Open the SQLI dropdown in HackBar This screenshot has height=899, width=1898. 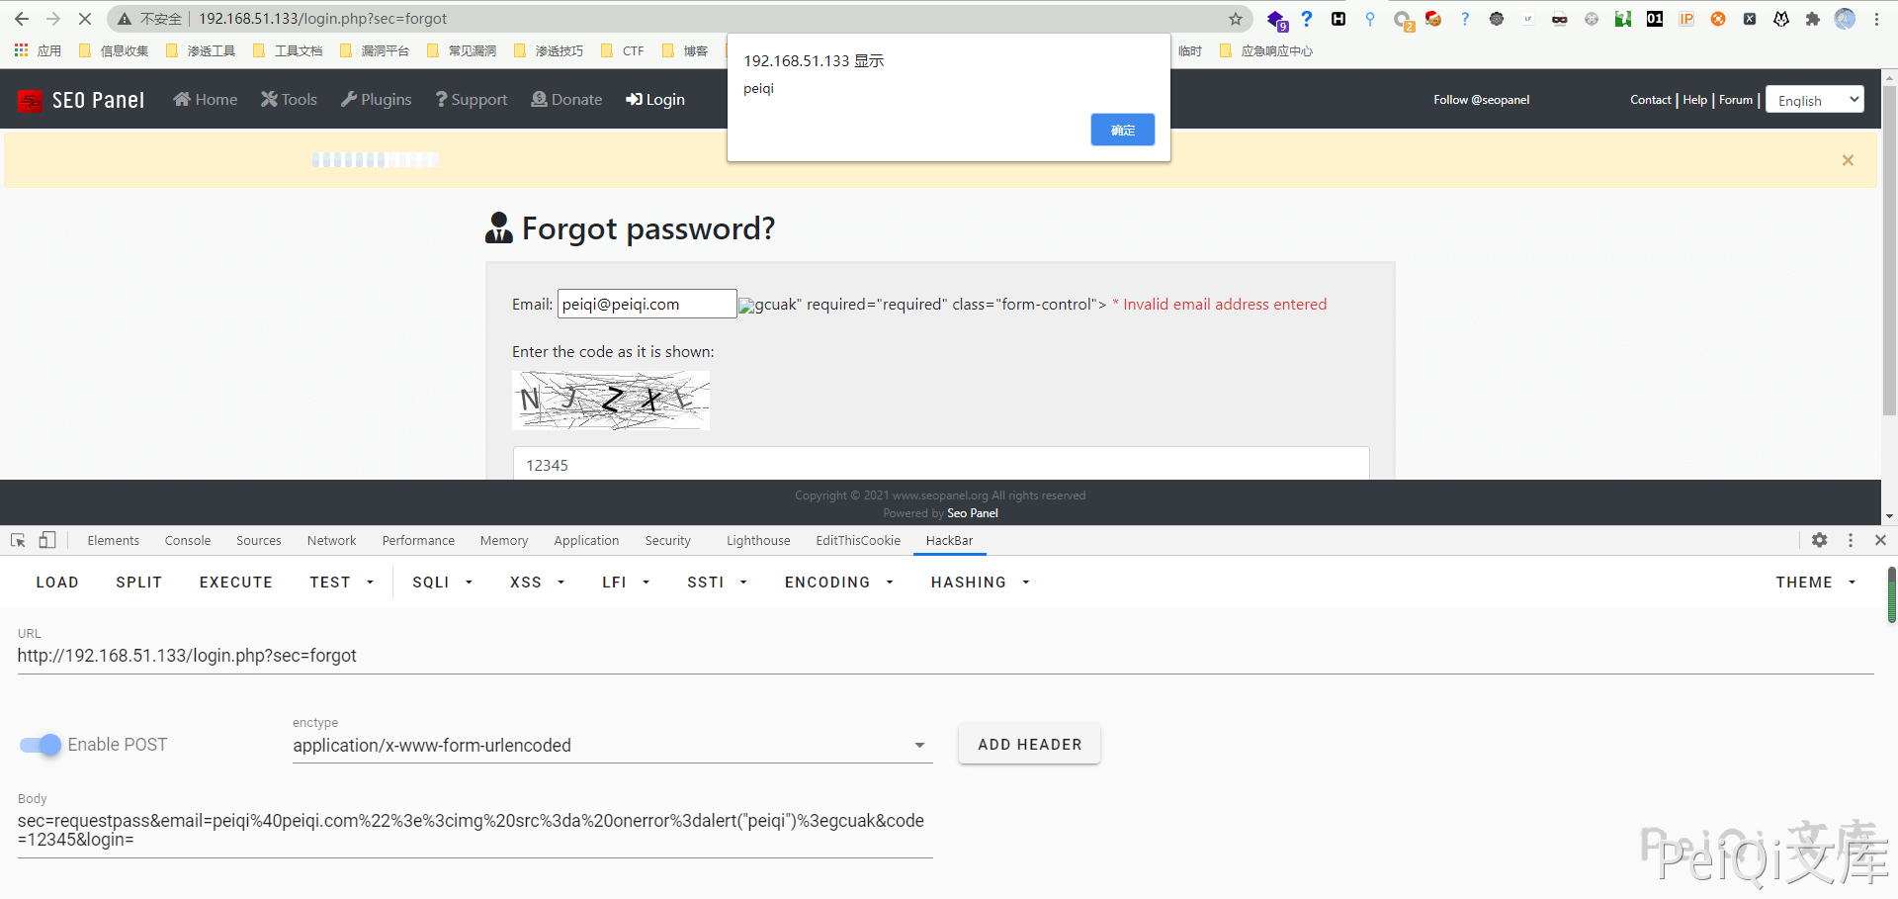(442, 583)
